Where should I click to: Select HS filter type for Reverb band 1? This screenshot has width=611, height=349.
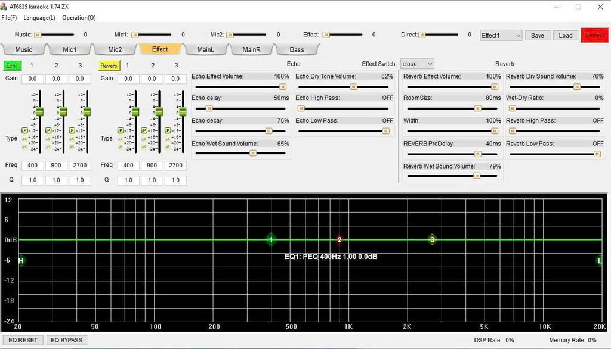[x=121, y=147]
